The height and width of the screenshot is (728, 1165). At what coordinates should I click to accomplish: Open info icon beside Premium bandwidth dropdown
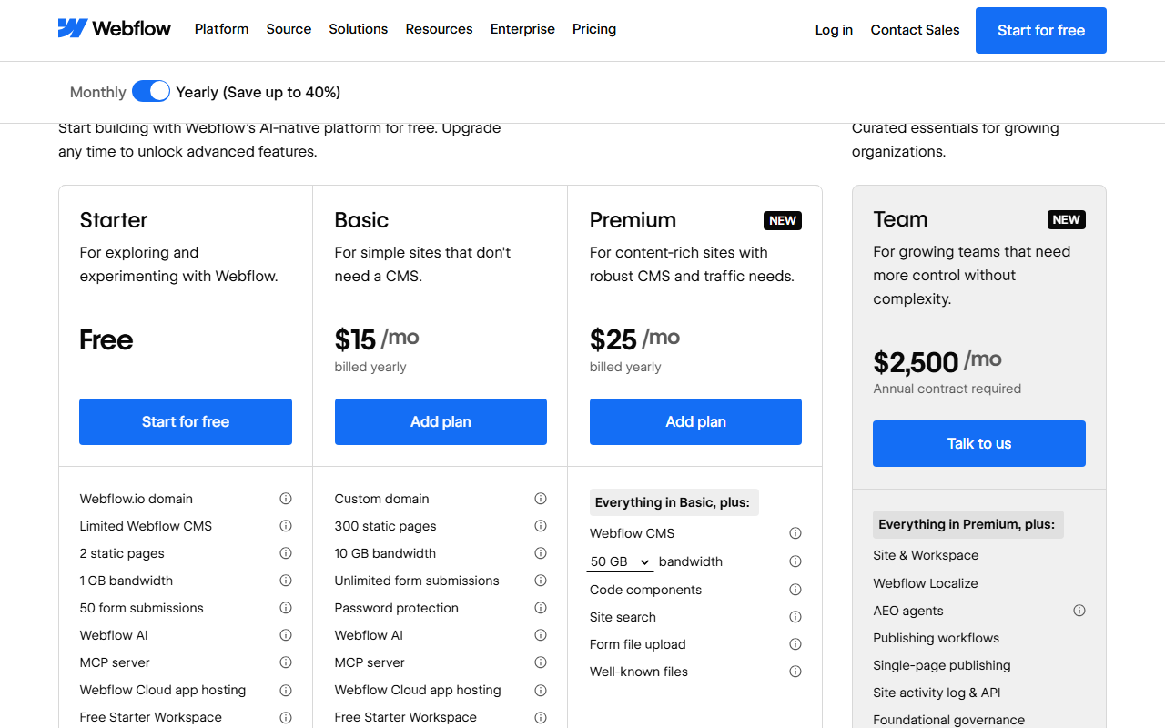pyautogui.click(x=795, y=561)
